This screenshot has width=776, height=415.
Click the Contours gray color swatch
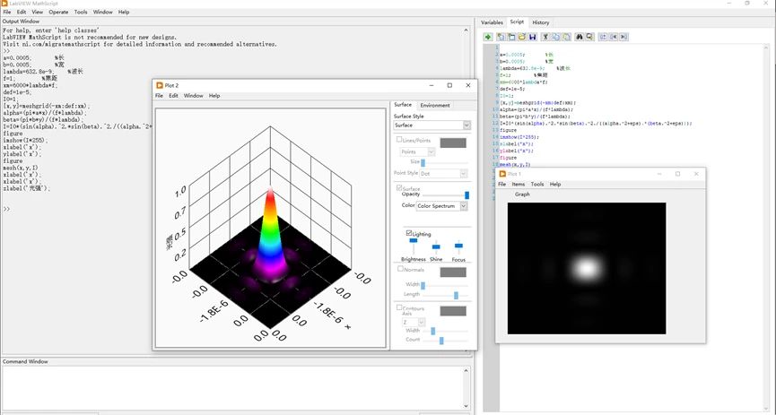(453, 311)
